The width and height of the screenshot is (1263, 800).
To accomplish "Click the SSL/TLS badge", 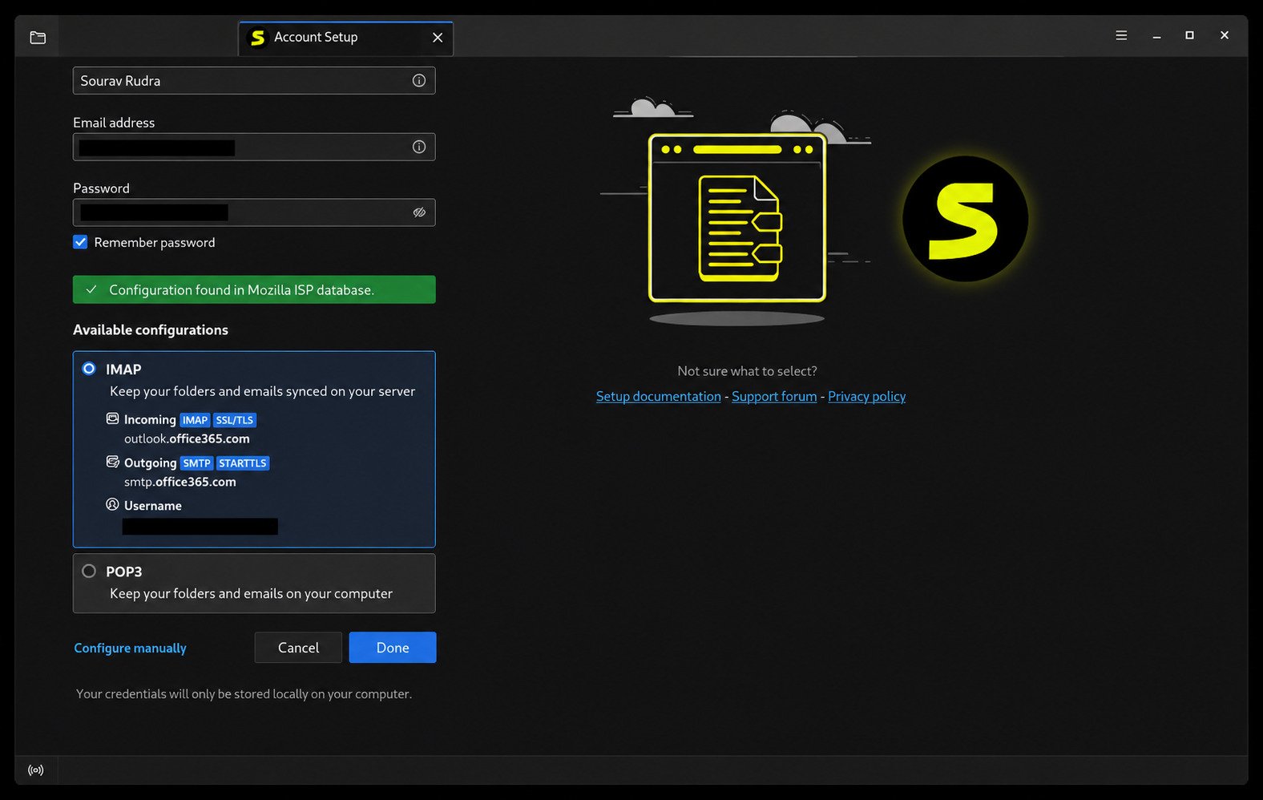I will [235, 420].
